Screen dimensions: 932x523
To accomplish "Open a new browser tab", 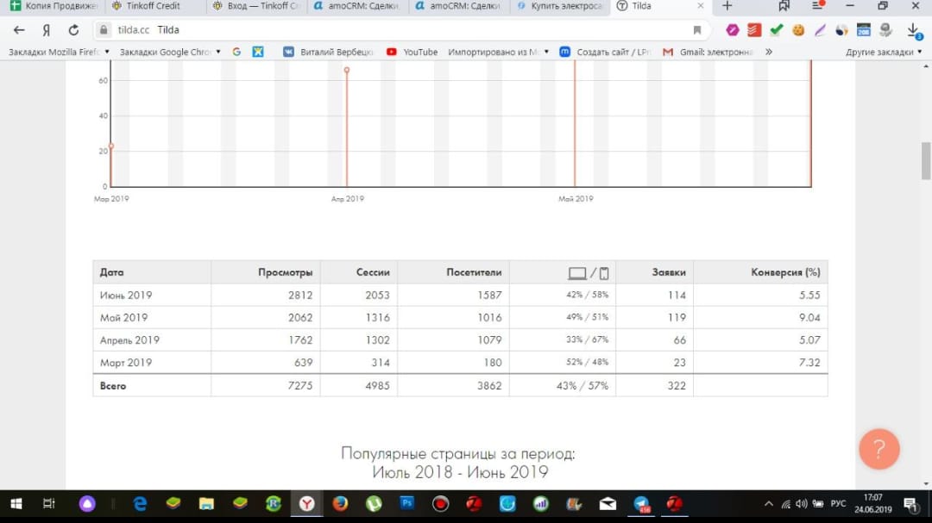I will (727, 6).
